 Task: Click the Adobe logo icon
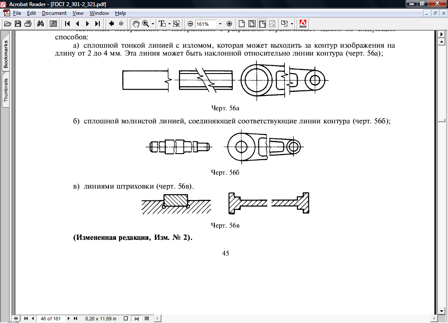pos(303,24)
